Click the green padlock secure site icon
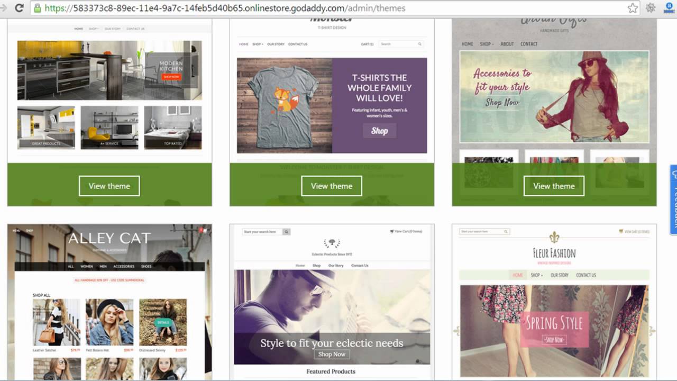Screen dimensions: 677x381 (x=37, y=8)
